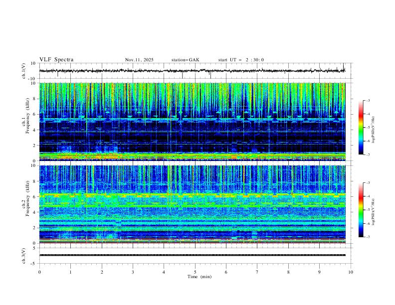Click time axis tick label "6"

(x=226, y=272)
